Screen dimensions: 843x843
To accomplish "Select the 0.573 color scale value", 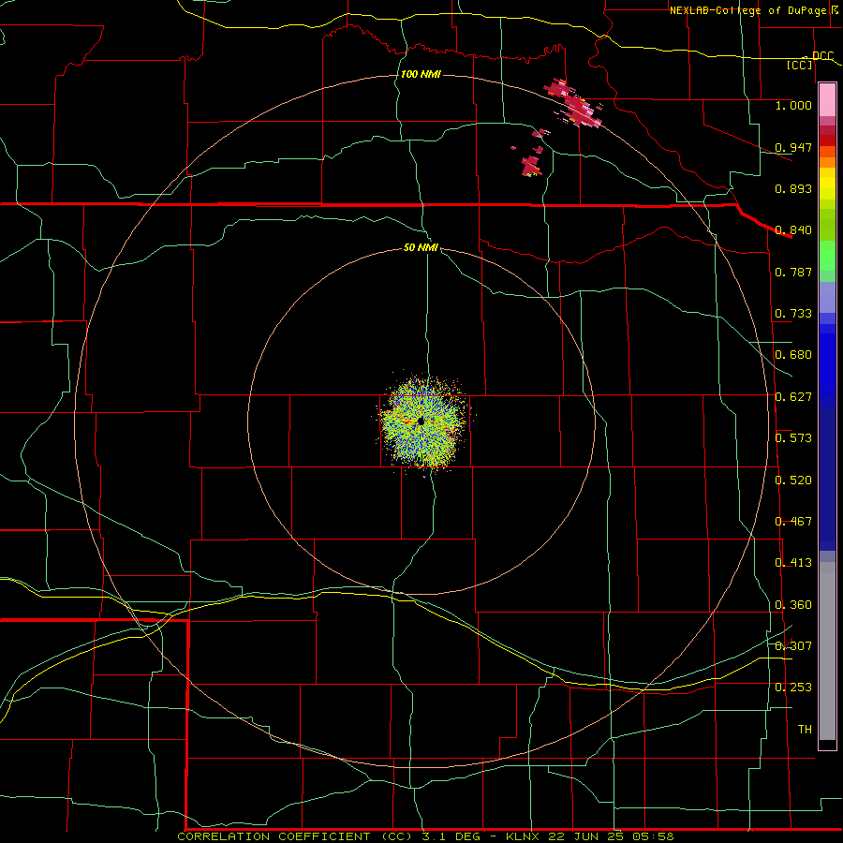I will pos(793,438).
